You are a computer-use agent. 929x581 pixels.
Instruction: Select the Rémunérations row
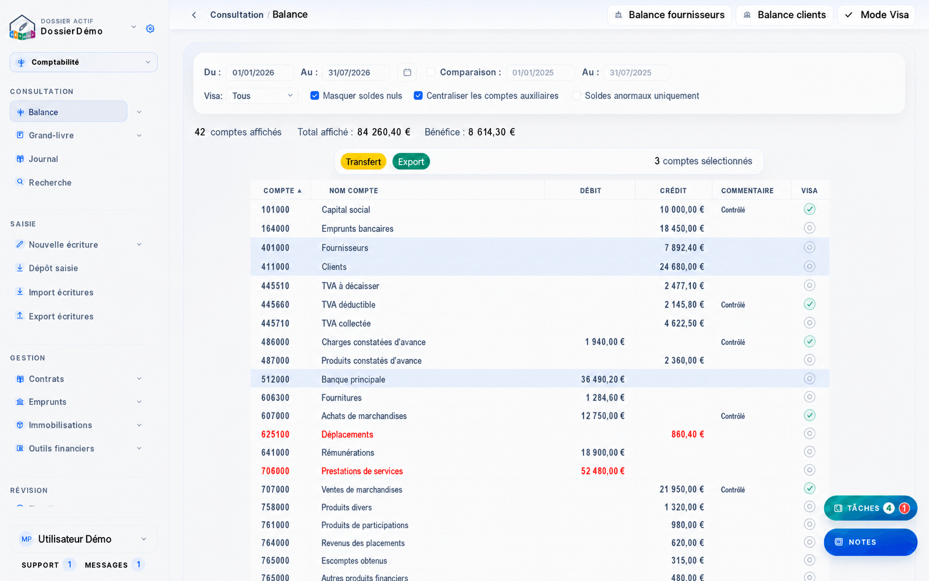tap(539, 452)
